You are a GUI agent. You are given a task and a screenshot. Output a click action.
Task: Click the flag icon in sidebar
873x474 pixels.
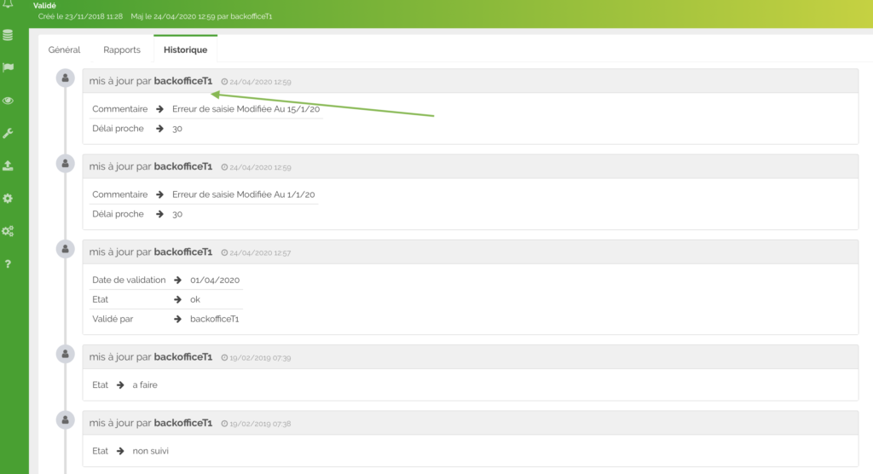(x=9, y=67)
